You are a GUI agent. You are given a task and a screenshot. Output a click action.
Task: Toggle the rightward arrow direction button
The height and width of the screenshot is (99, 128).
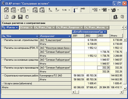(x=82, y=10)
